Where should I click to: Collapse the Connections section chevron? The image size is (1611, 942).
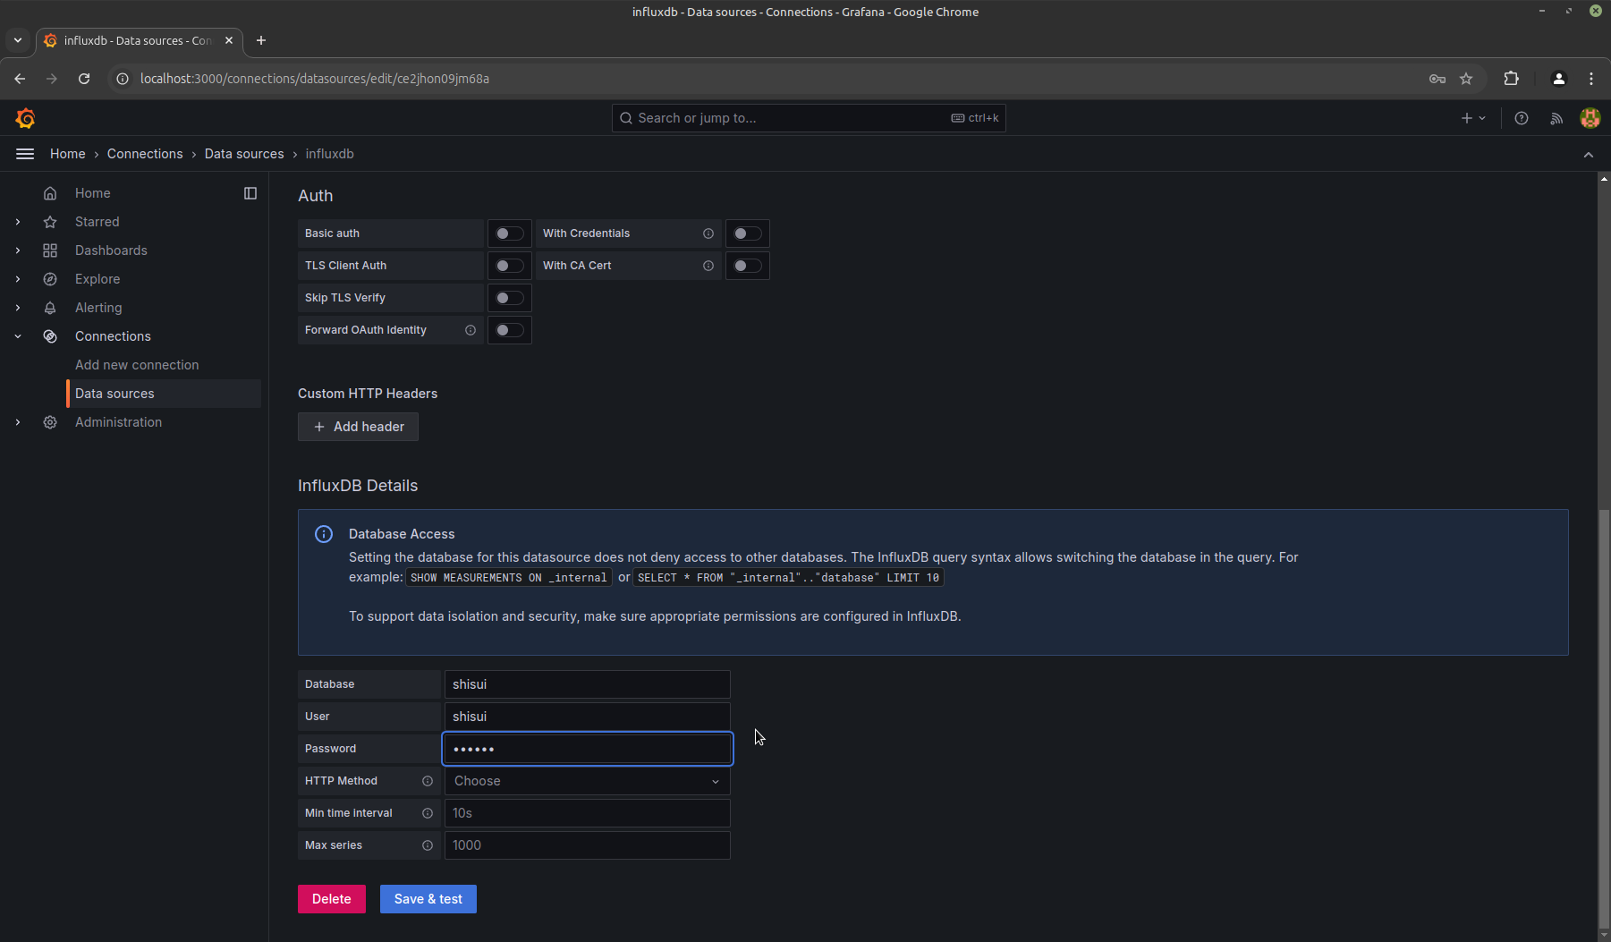click(x=18, y=336)
